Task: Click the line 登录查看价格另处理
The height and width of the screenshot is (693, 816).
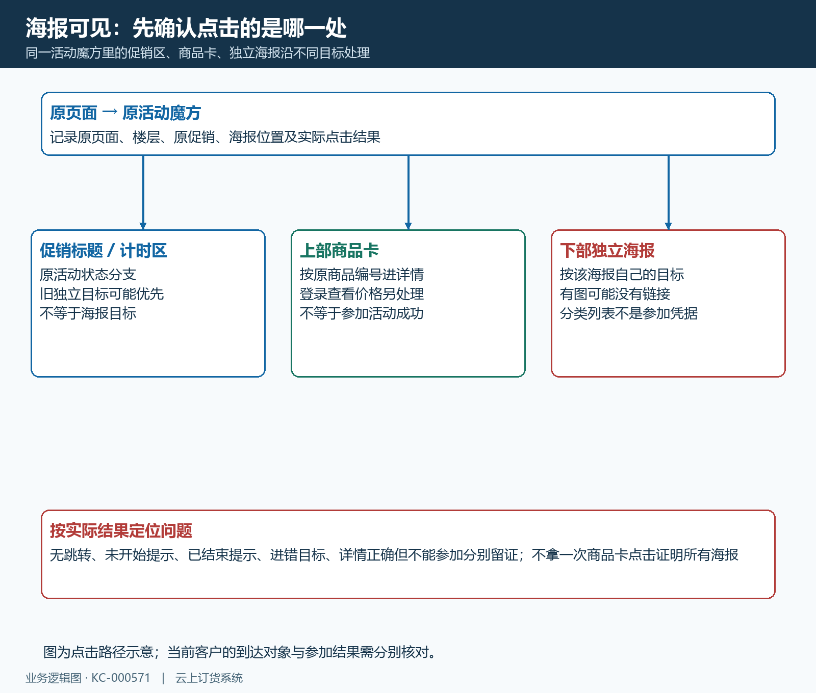Action: (x=362, y=294)
